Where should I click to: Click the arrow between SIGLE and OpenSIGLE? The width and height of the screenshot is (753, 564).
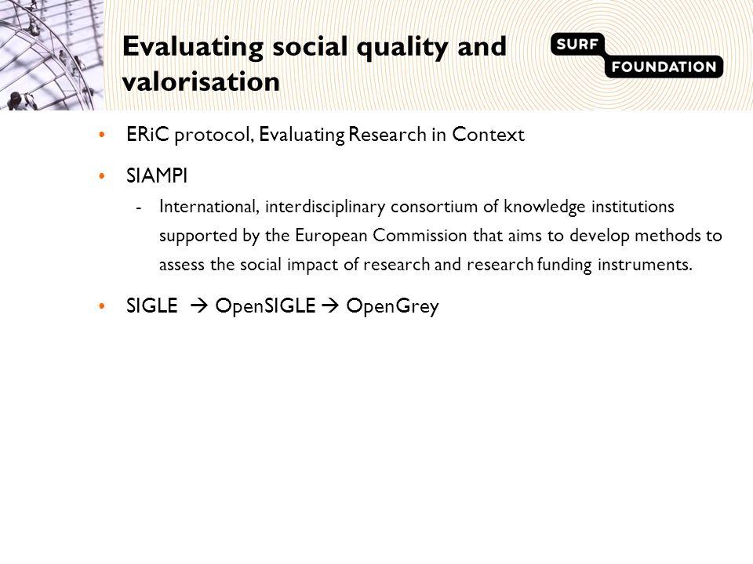click(x=198, y=305)
